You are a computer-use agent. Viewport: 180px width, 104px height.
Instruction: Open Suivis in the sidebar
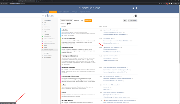point(45,25)
